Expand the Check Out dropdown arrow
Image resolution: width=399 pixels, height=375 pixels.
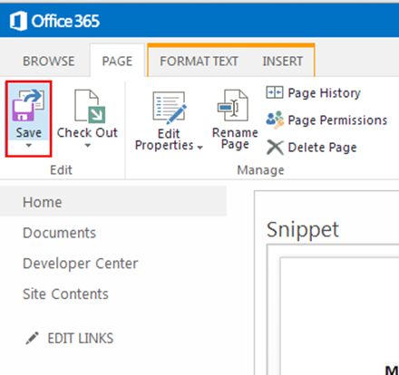pyautogui.click(x=87, y=145)
